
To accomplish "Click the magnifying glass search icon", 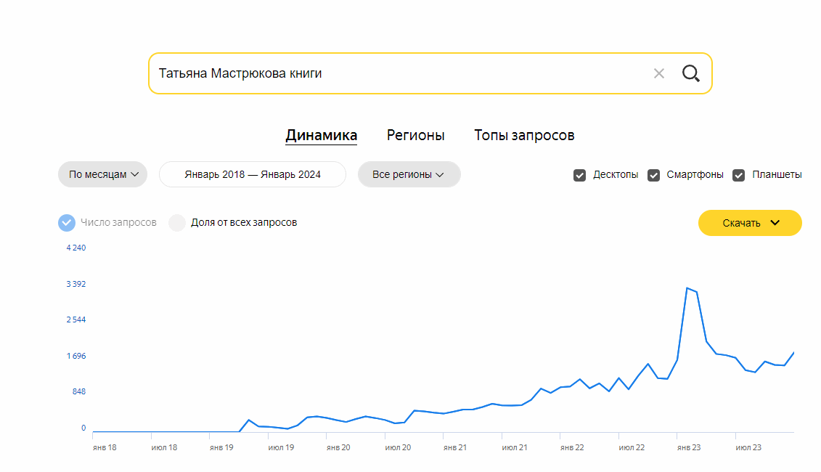I will click(690, 73).
